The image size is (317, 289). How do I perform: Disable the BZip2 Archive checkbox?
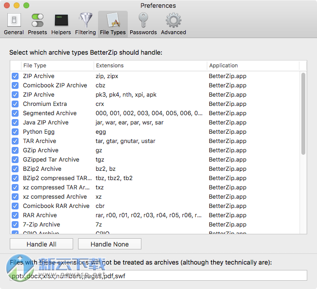pos(15,169)
